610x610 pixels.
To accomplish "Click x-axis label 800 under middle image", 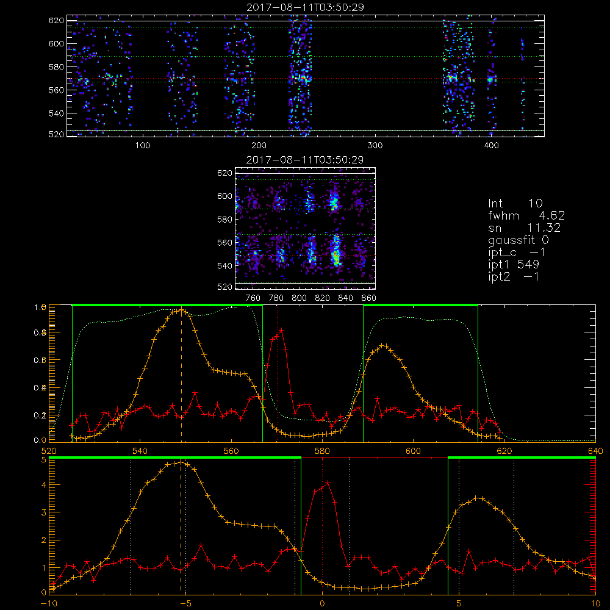I will click(299, 298).
